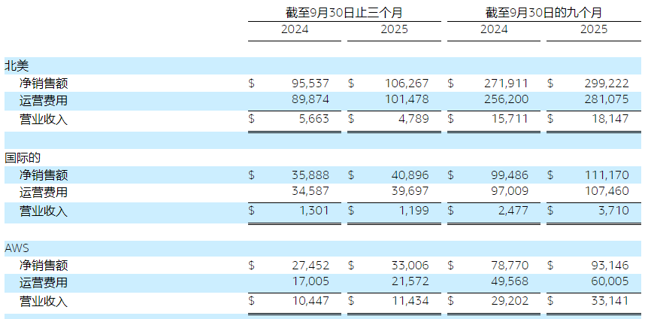The height and width of the screenshot is (319, 648).
Task: Select the AWS net sales value 33,006
Action: tap(408, 265)
